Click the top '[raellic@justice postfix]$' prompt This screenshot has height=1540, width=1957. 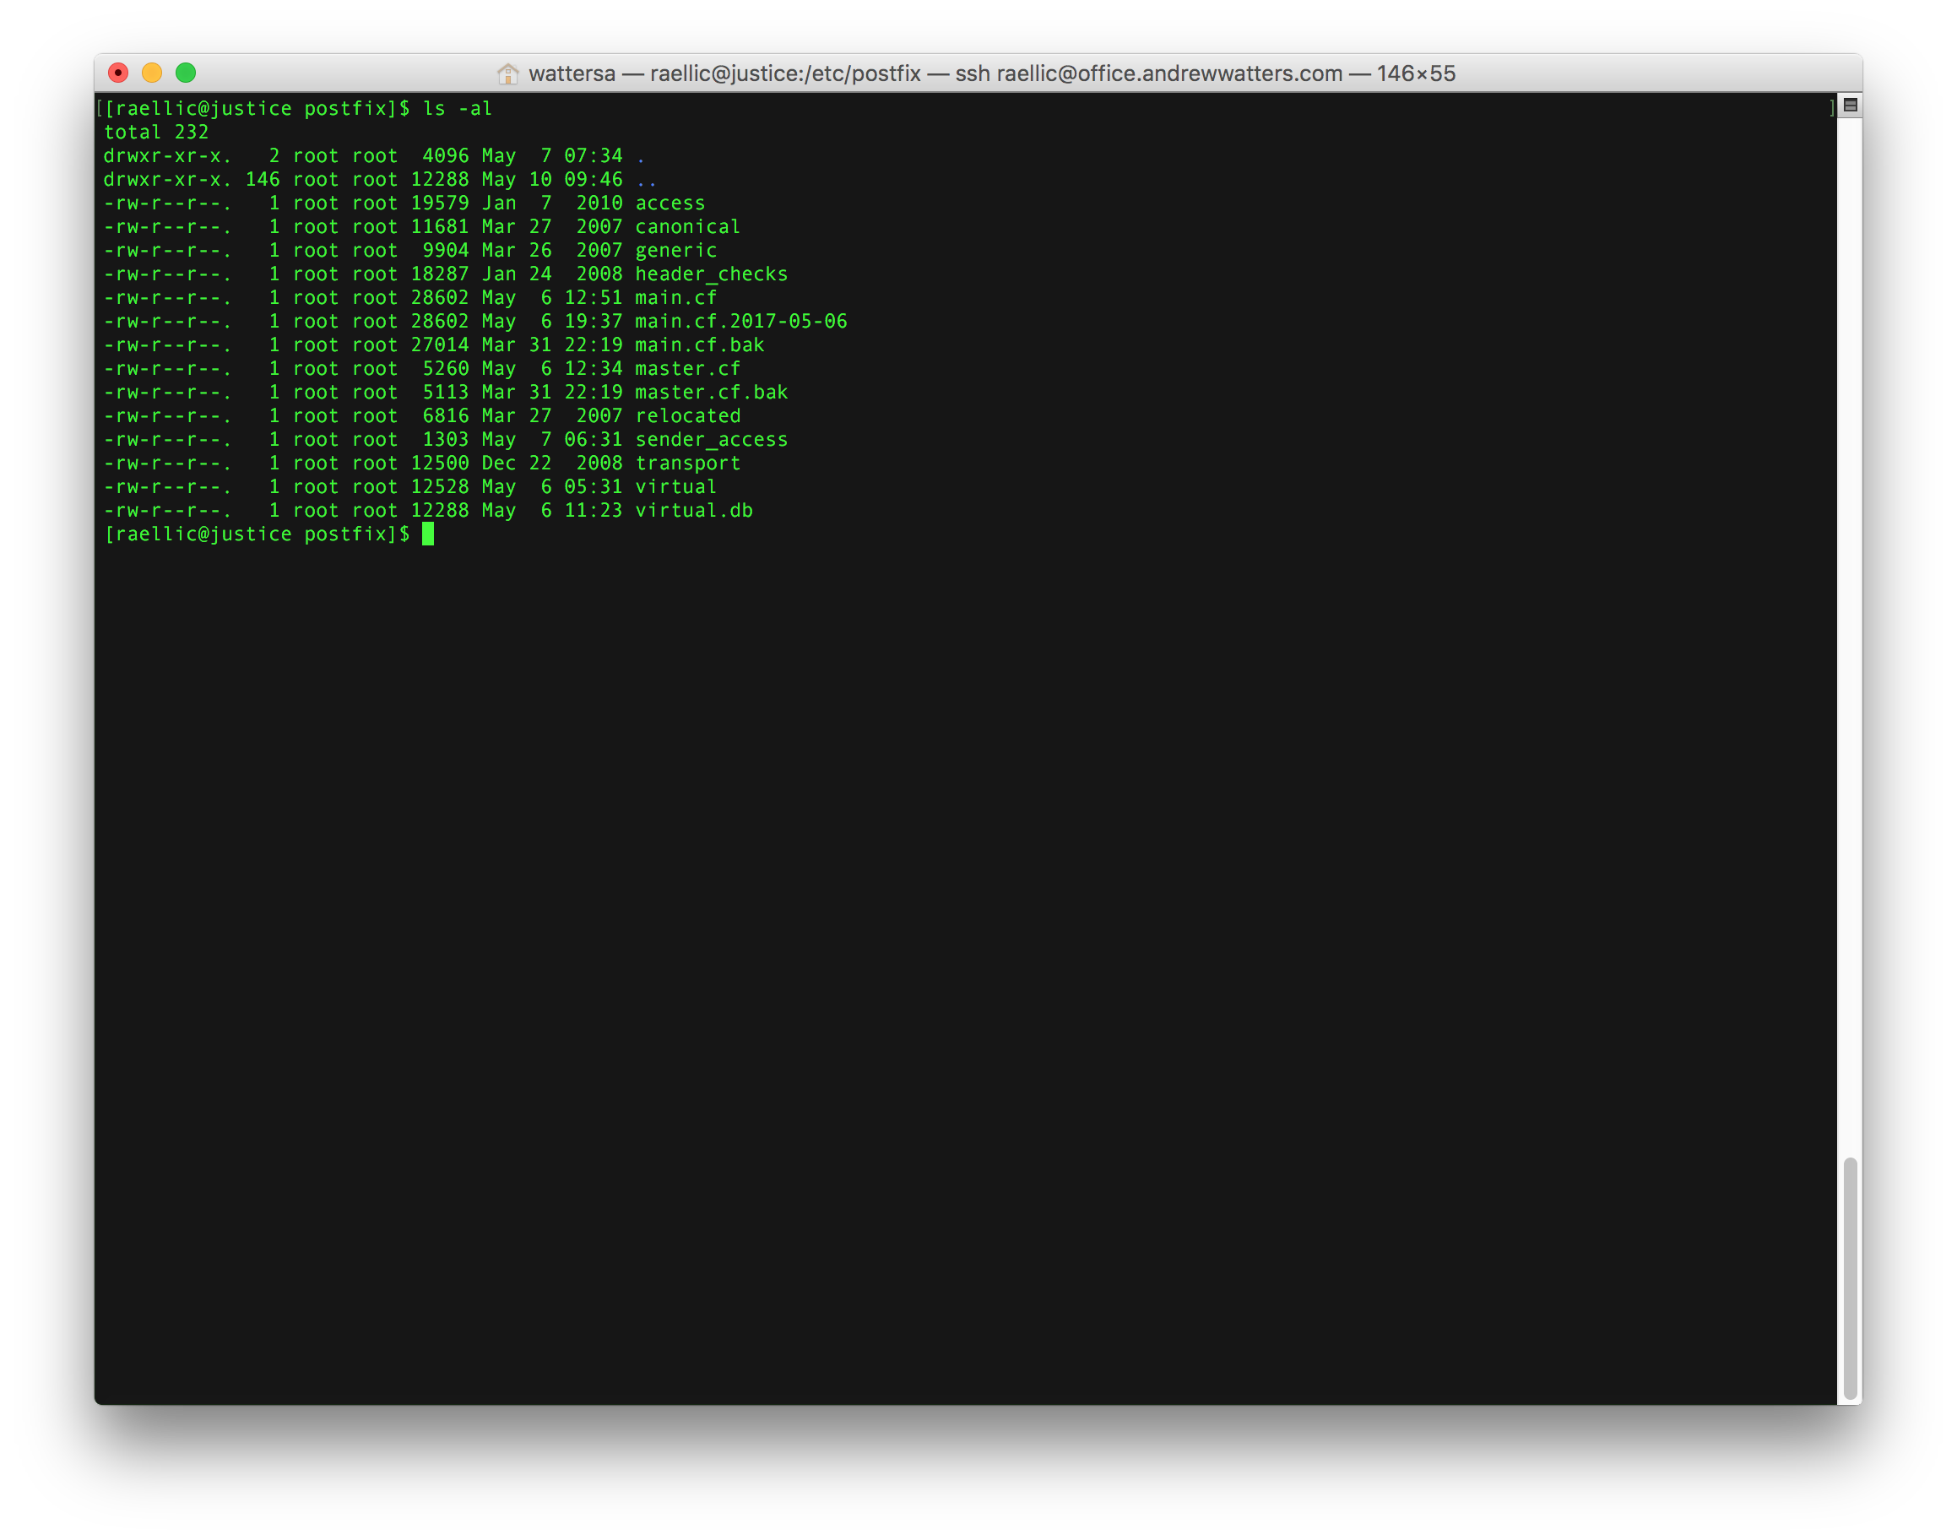coord(257,108)
